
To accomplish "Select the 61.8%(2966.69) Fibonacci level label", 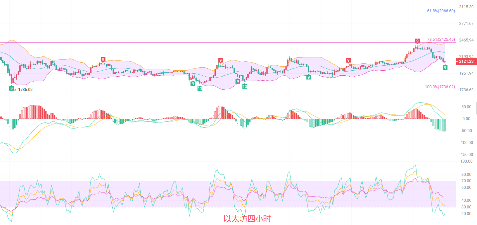I will 441,11.
